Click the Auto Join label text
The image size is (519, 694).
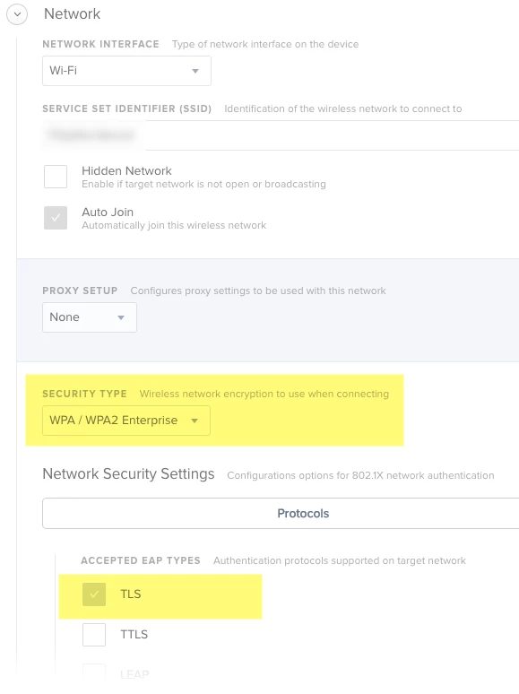(108, 212)
